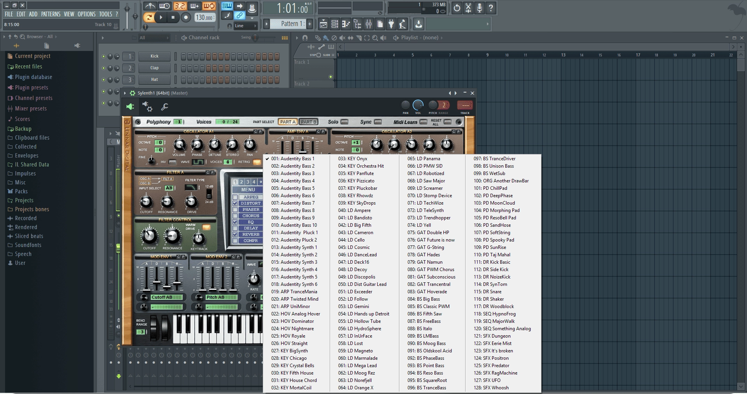Toggle the ARPEG checkbox in Sylenth1
Viewport: 747px width, 394px height.
click(x=235, y=197)
